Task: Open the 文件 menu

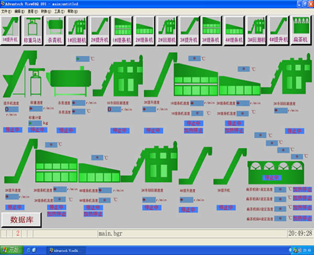Action: coord(7,11)
